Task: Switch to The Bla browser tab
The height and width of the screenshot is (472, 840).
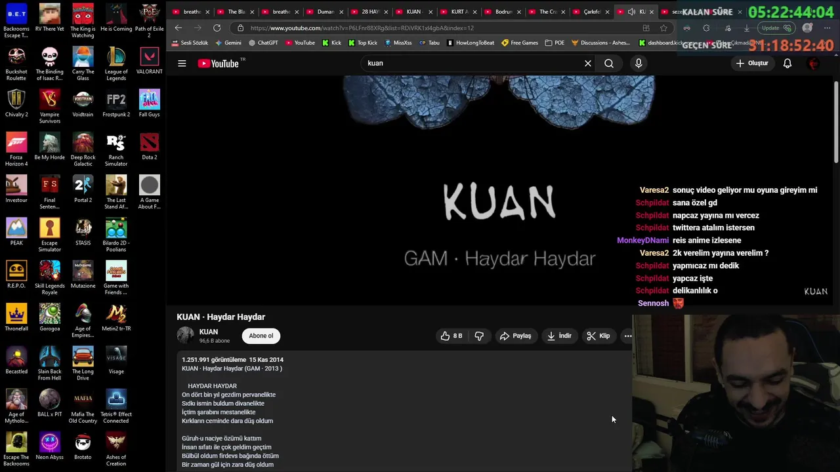Action: (236, 12)
